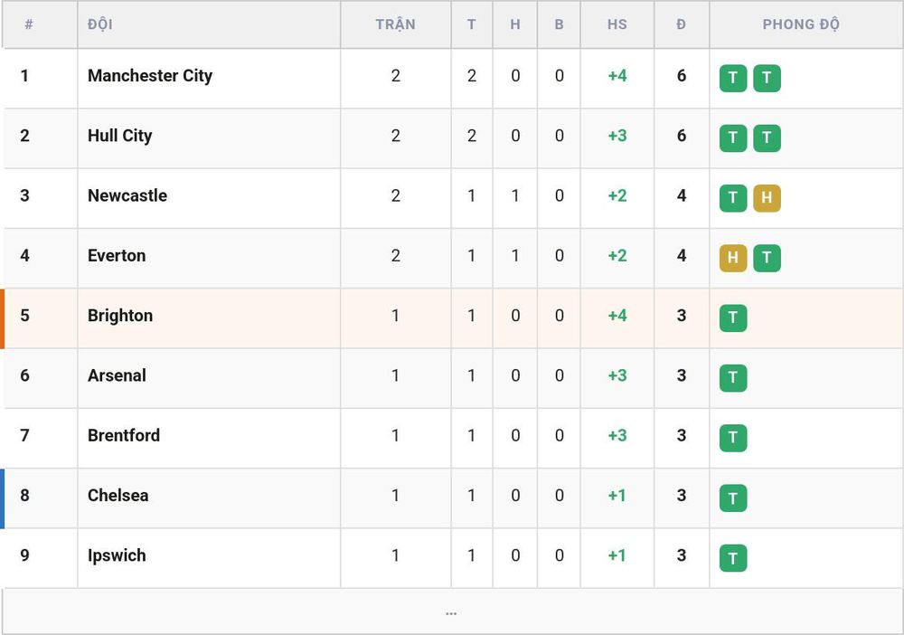Click Arsenal's green T form badge
Image resolution: width=904 pixels, height=635 pixels.
click(x=733, y=378)
